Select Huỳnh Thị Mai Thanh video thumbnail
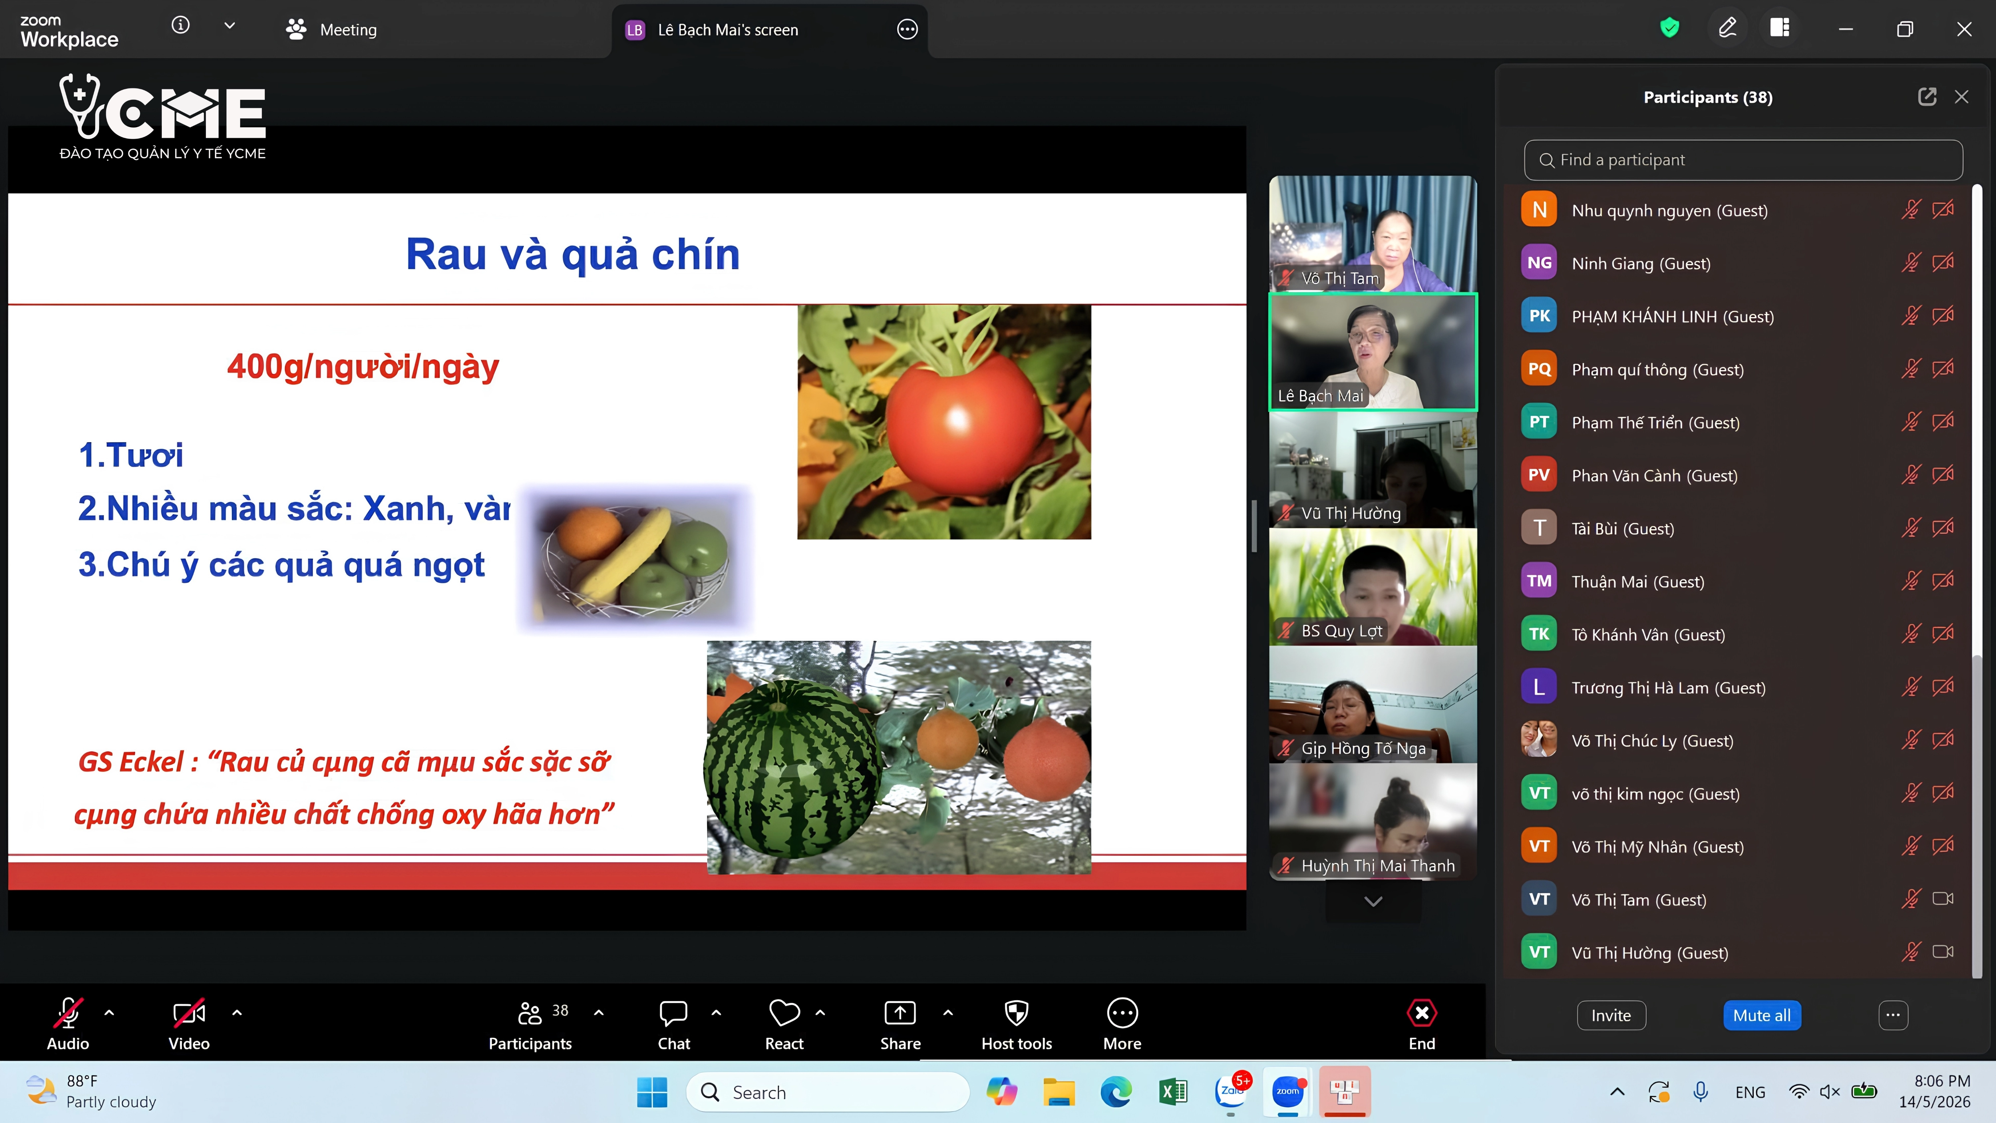Image resolution: width=1996 pixels, height=1123 pixels. [x=1373, y=822]
